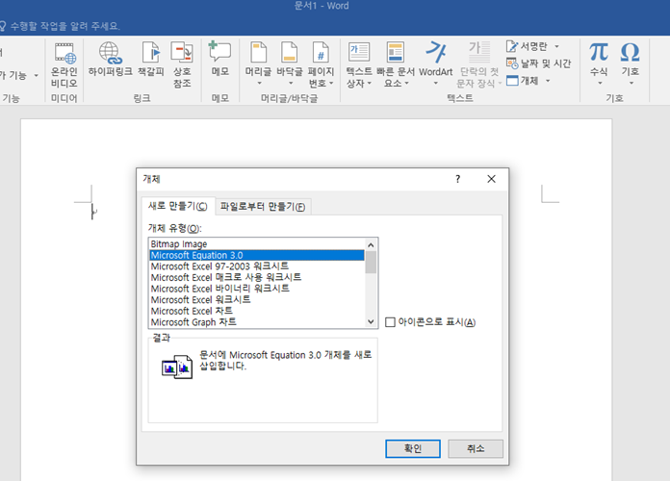
Task: Click the object list scroll up arrow
Action: coord(371,244)
